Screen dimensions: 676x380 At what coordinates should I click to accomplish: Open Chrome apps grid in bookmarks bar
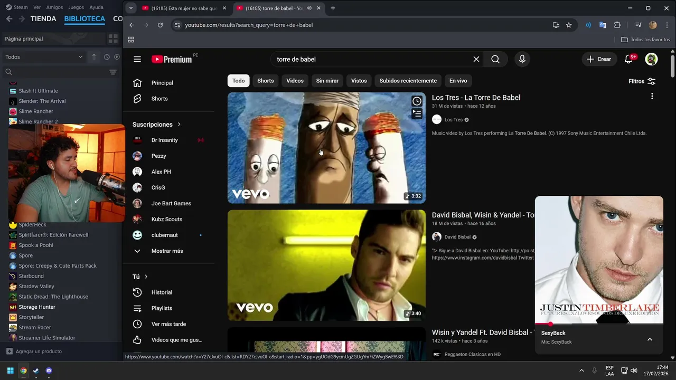131,40
